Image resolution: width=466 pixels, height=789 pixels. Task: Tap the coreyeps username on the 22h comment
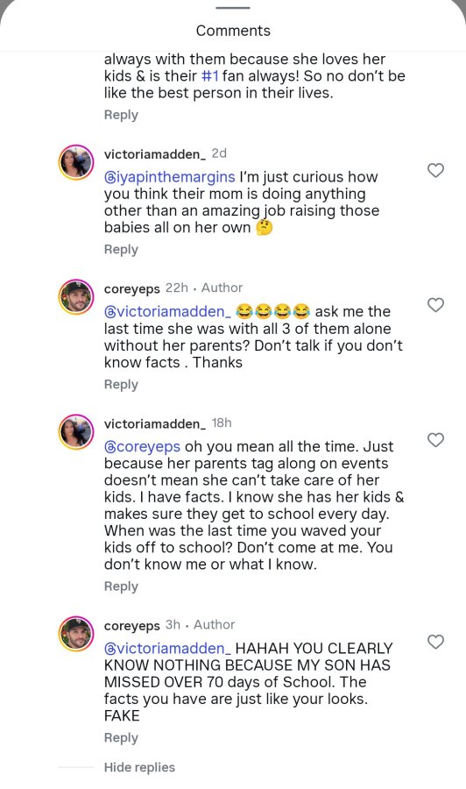coord(131,288)
